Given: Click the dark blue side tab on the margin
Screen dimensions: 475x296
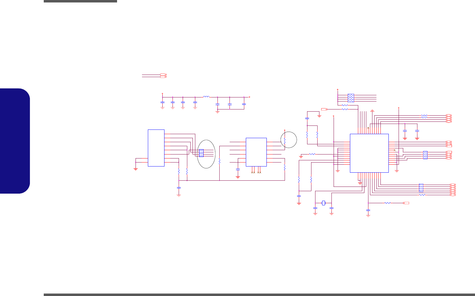Looking at the screenshot, I should [15, 141].
